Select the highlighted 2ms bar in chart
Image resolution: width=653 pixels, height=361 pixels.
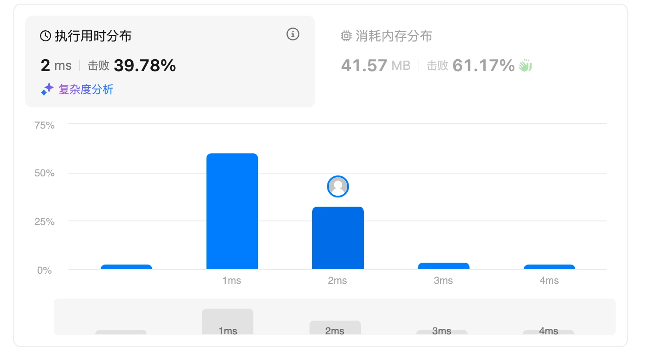(x=338, y=238)
